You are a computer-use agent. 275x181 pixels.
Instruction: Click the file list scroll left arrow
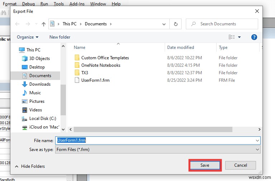click(71, 129)
